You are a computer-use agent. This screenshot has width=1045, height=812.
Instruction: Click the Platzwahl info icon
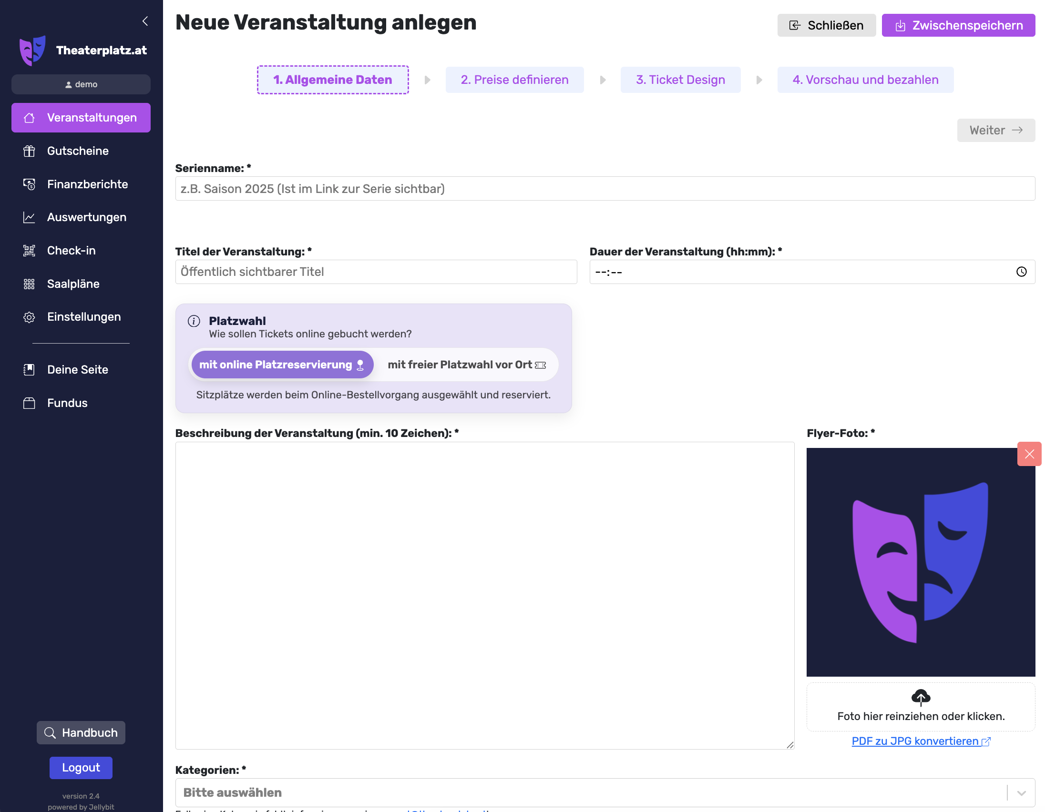(194, 321)
